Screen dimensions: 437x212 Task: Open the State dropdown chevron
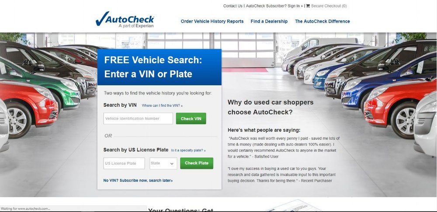[x=172, y=164]
